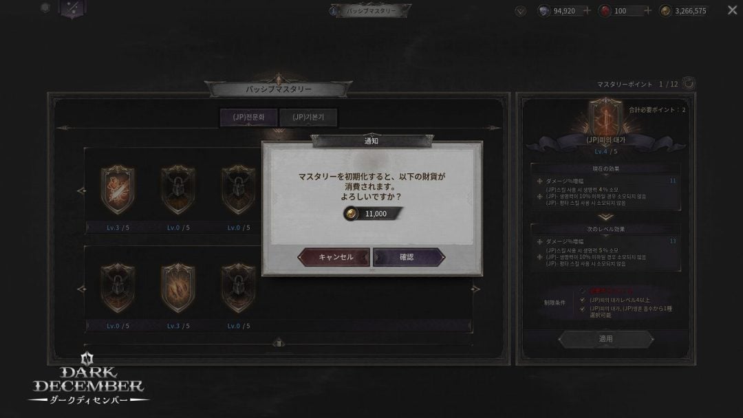Click the mastery point reset circular icon
The image size is (743, 418).
coord(689,83)
